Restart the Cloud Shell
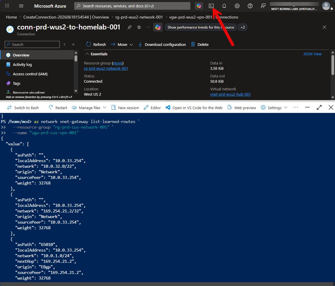This screenshot has height=286, width=335. click(58, 108)
